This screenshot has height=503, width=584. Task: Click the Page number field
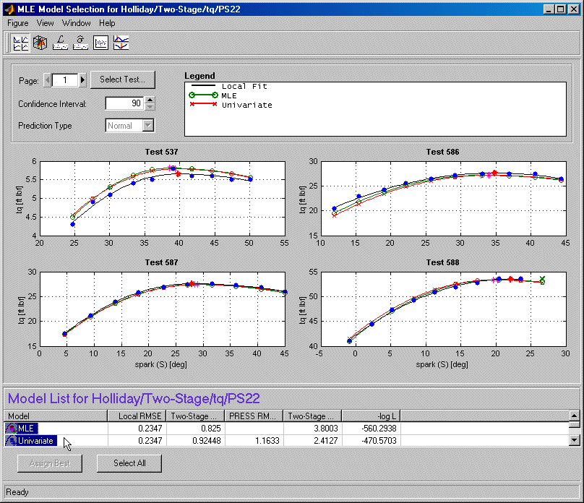(65, 80)
